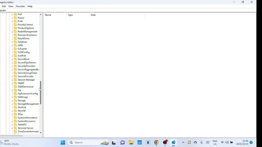This screenshot has width=262, height=147.
Task: Open the Favorites menu
Action: (20, 7)
